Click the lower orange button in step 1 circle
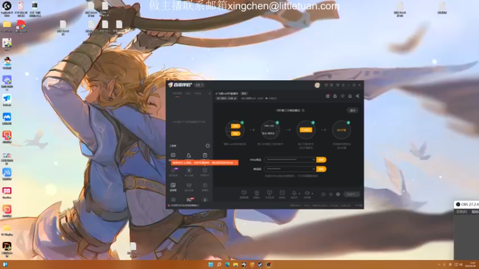 (x=235, y=133)
